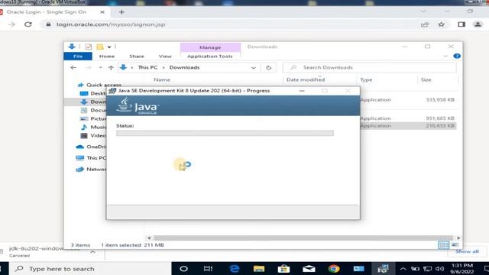Go up one folder level in Explorer
This screenshot has width=489, height=275.
click(x=111, y=67)
